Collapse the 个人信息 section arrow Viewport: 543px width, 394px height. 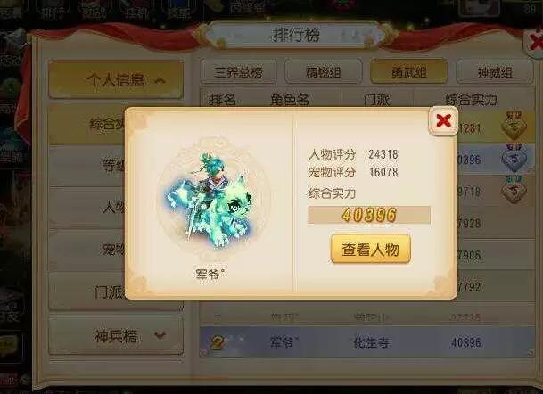(x=160, y=80)
